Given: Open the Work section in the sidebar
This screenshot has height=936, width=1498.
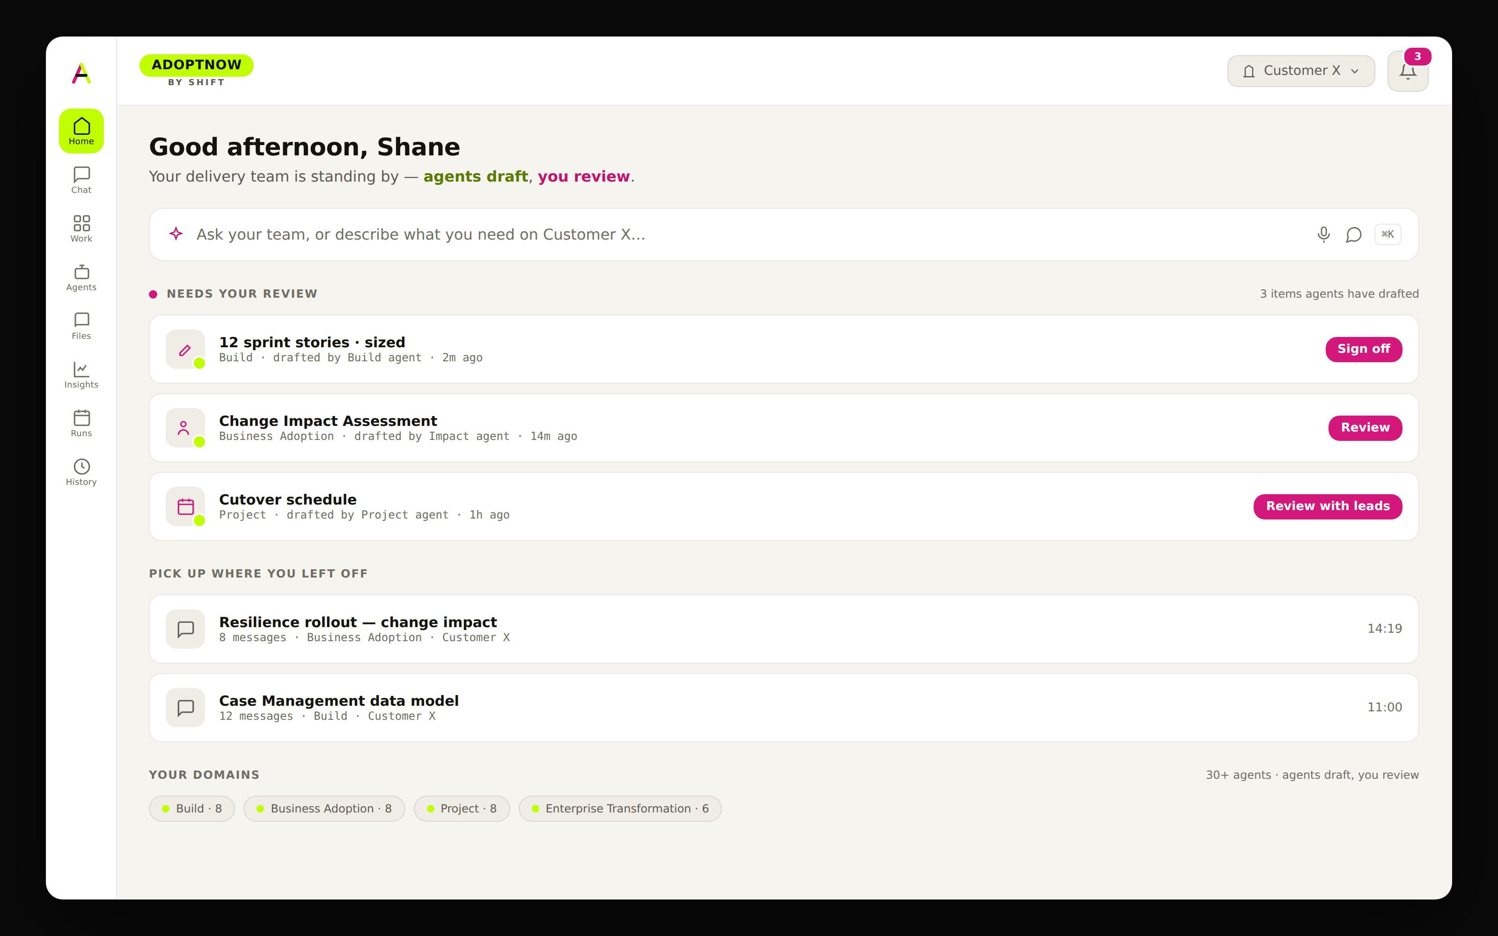Looking at the screenshot, I should pyautogui.click(x=81, y=228).
